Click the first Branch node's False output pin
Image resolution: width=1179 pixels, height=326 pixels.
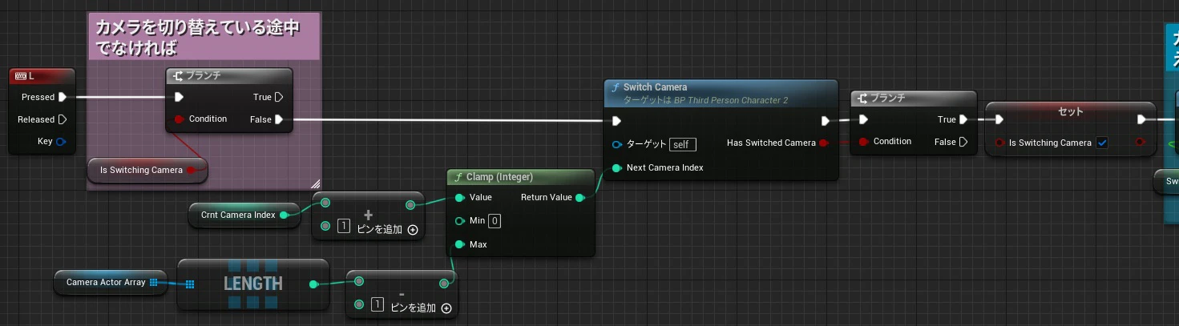[x=279, y=119]
